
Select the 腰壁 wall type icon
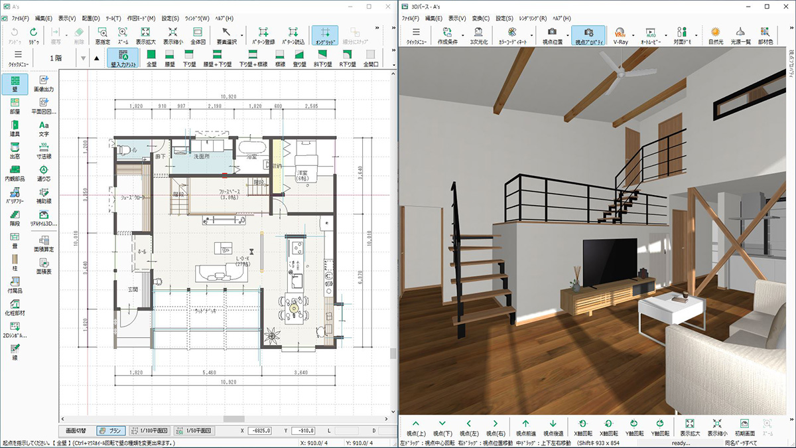click(170, 58)
